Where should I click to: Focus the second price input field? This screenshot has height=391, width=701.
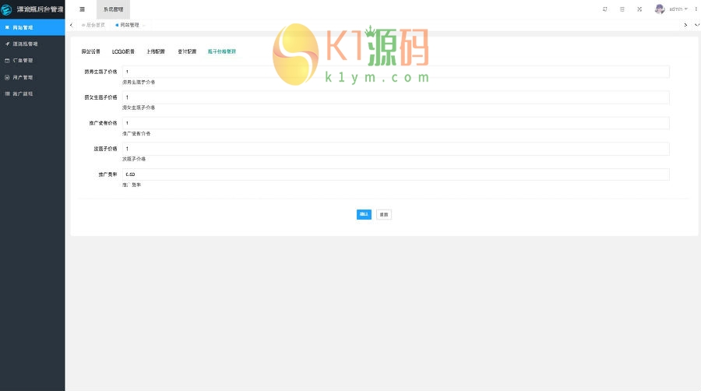396,97
